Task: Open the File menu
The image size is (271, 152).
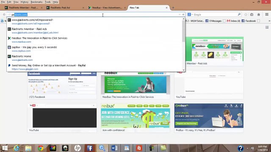Action: (3, 2)
